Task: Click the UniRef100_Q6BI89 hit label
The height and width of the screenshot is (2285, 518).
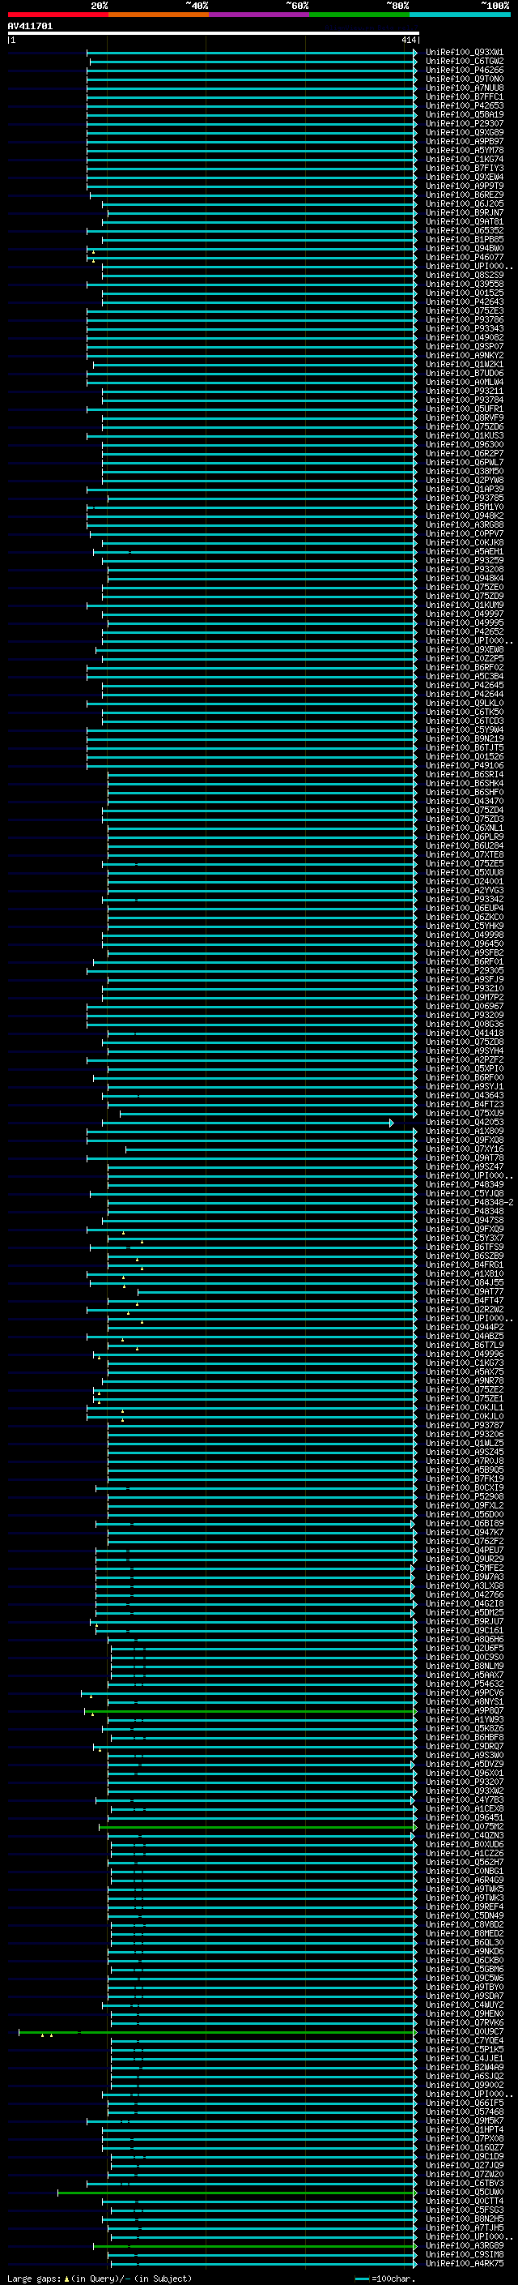Action: [x=465, y=1523]
